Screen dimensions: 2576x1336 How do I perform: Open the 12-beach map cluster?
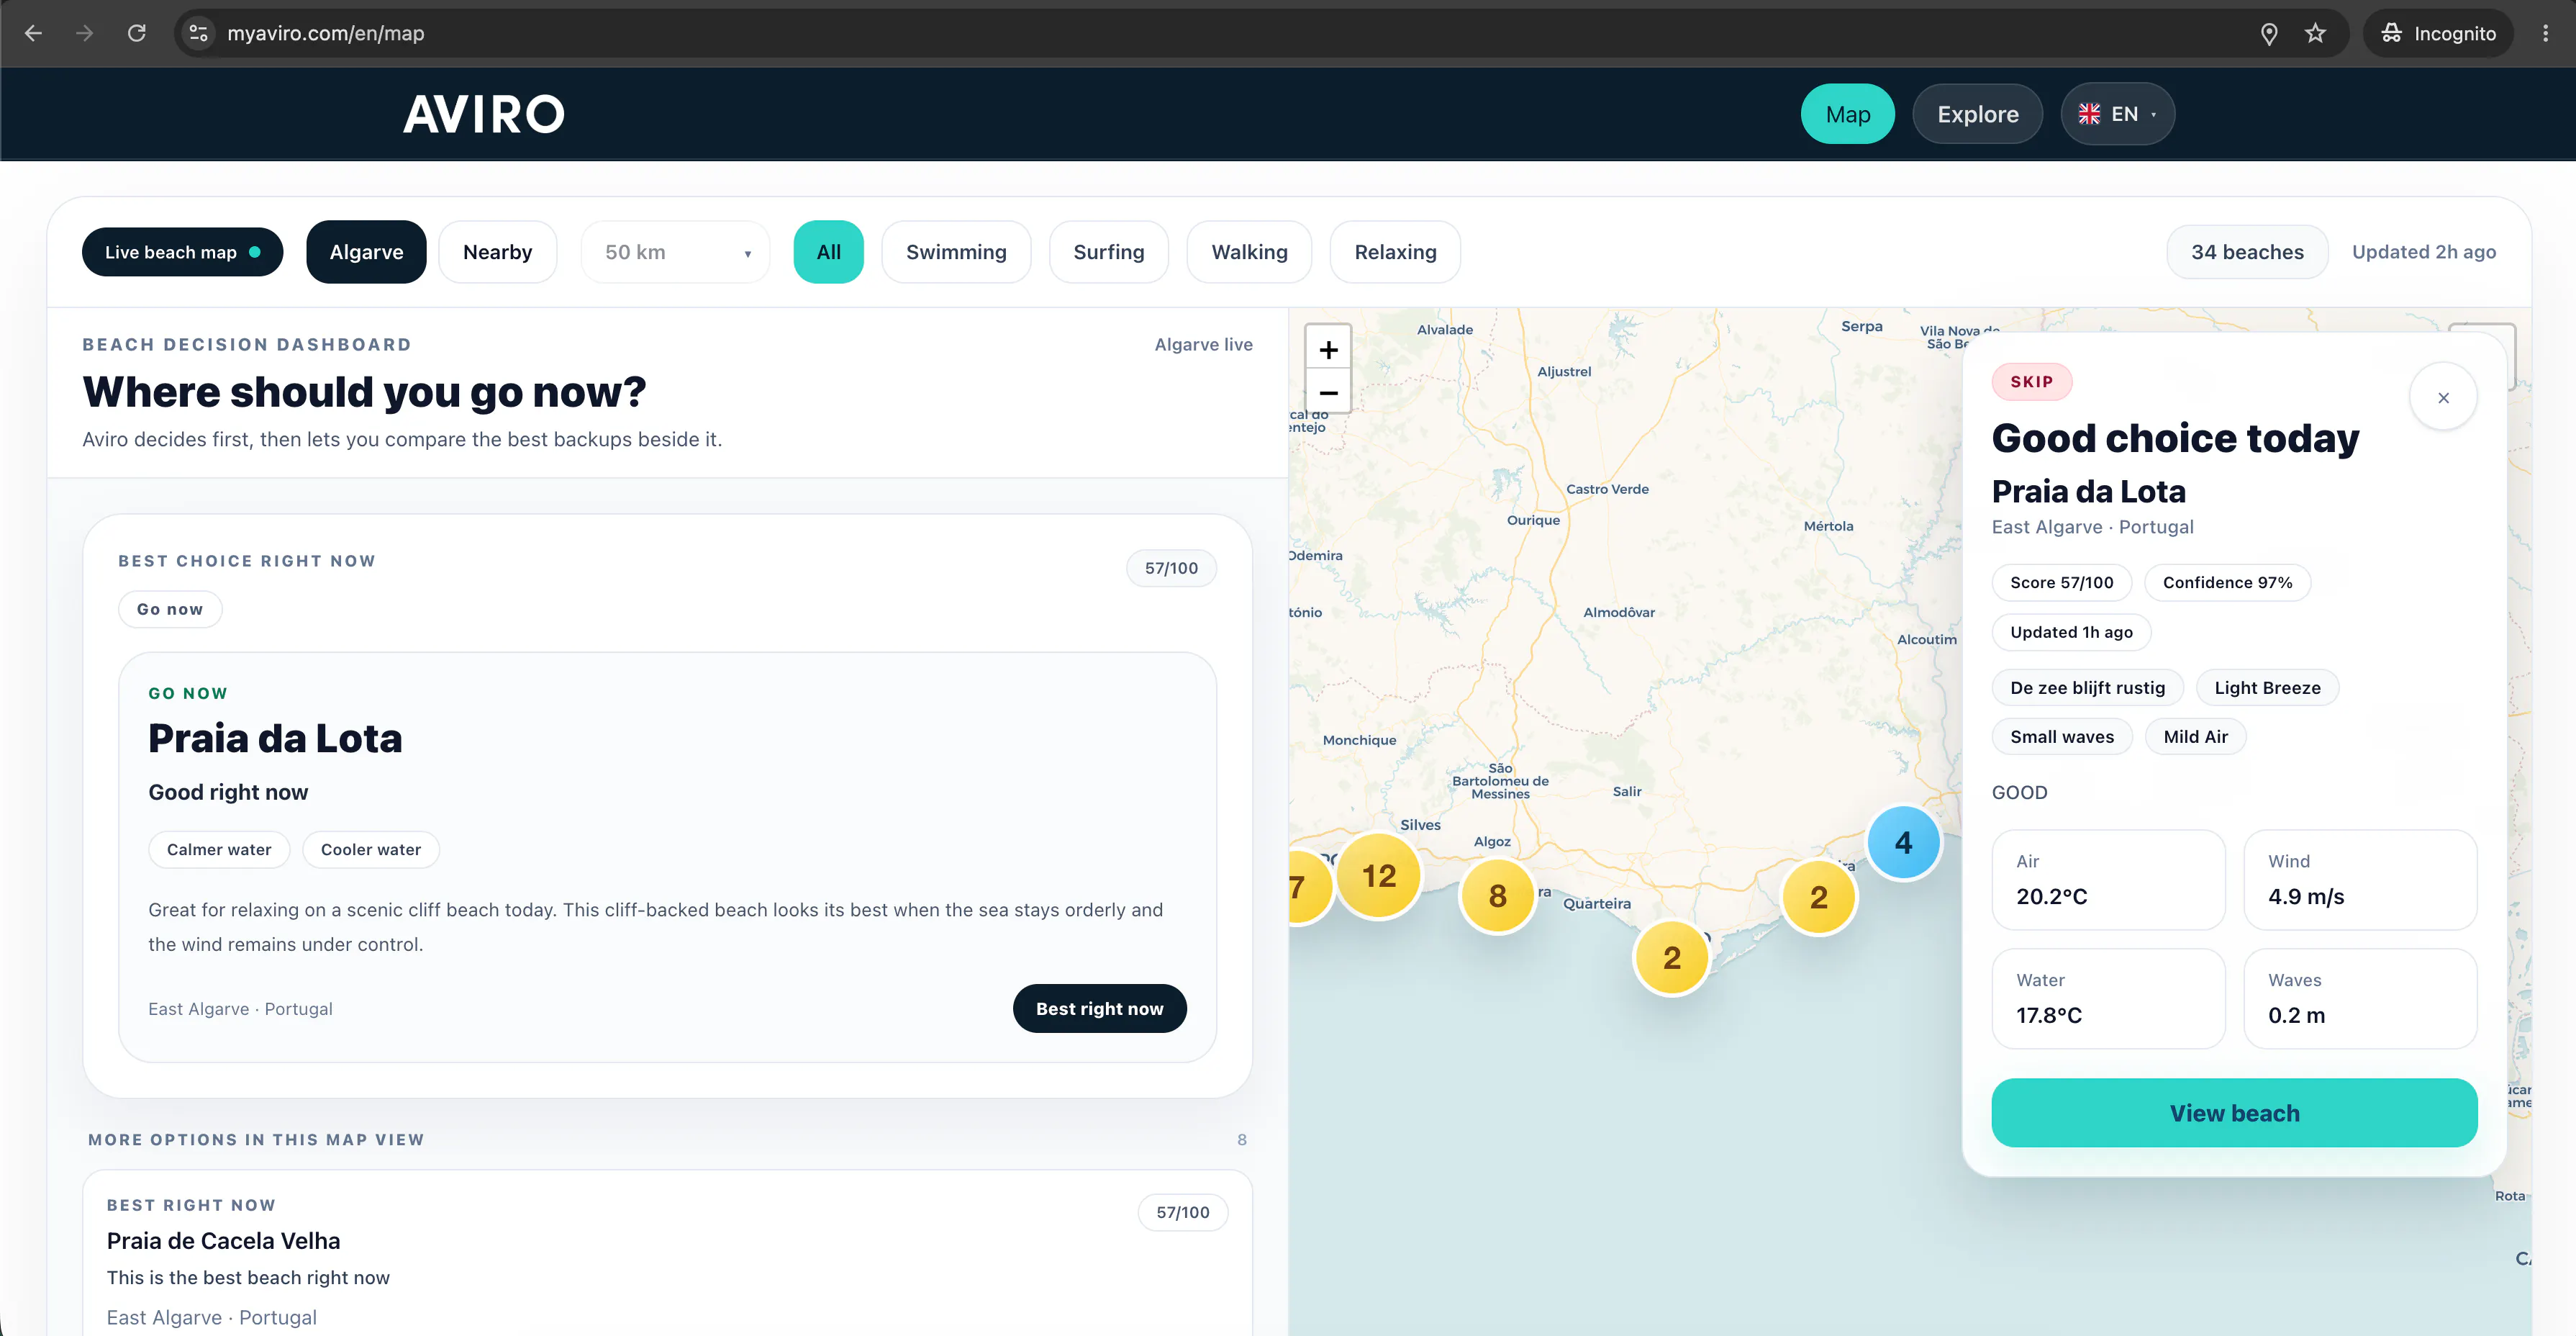tap(1378, 875)
